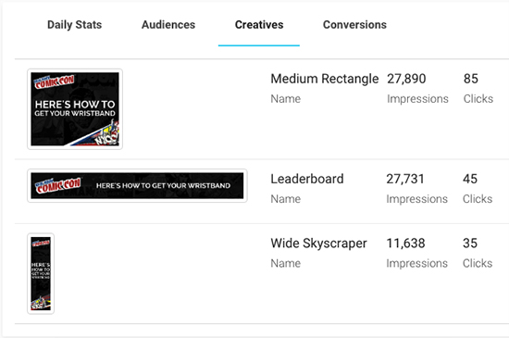Image resolution: width=509 pixels, height=338 pixels.
Task: Open the Wide Skyscraper ad thumbnail
Action: click(x=41, y=273)
